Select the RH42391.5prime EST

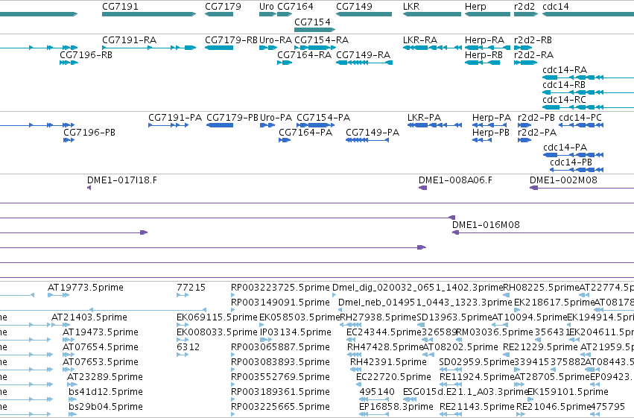tap(356, 370)
